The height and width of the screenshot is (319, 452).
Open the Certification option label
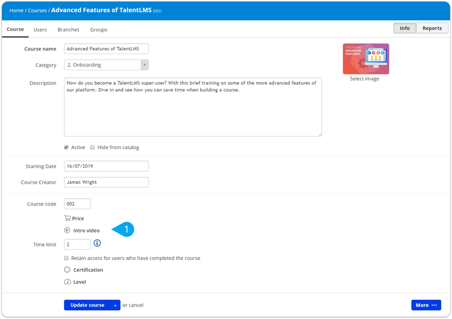(88, 270)
